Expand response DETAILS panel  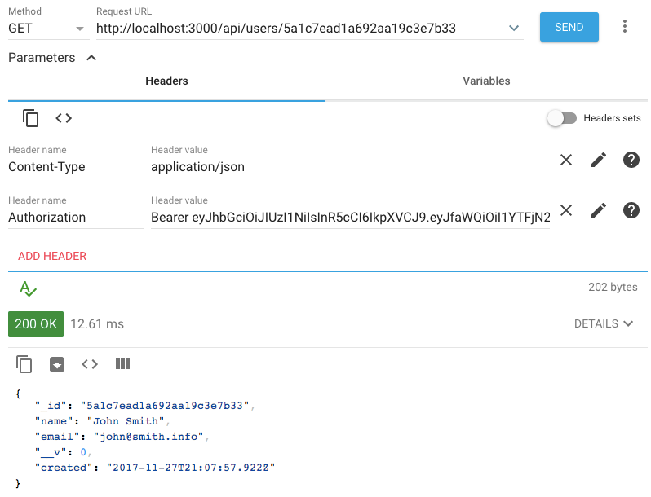coord(604,323)
